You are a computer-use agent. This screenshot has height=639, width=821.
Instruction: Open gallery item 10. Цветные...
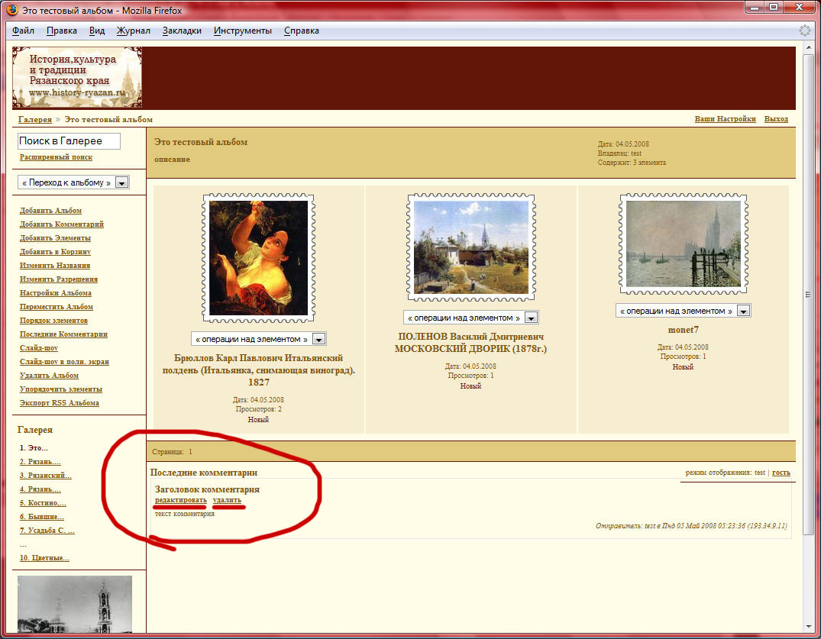[x=44, y=558]
